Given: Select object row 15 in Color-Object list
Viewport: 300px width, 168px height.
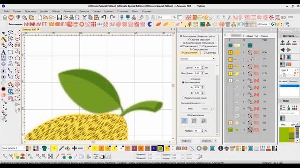Looking at the screenshot, I should [x=250, y=130].
